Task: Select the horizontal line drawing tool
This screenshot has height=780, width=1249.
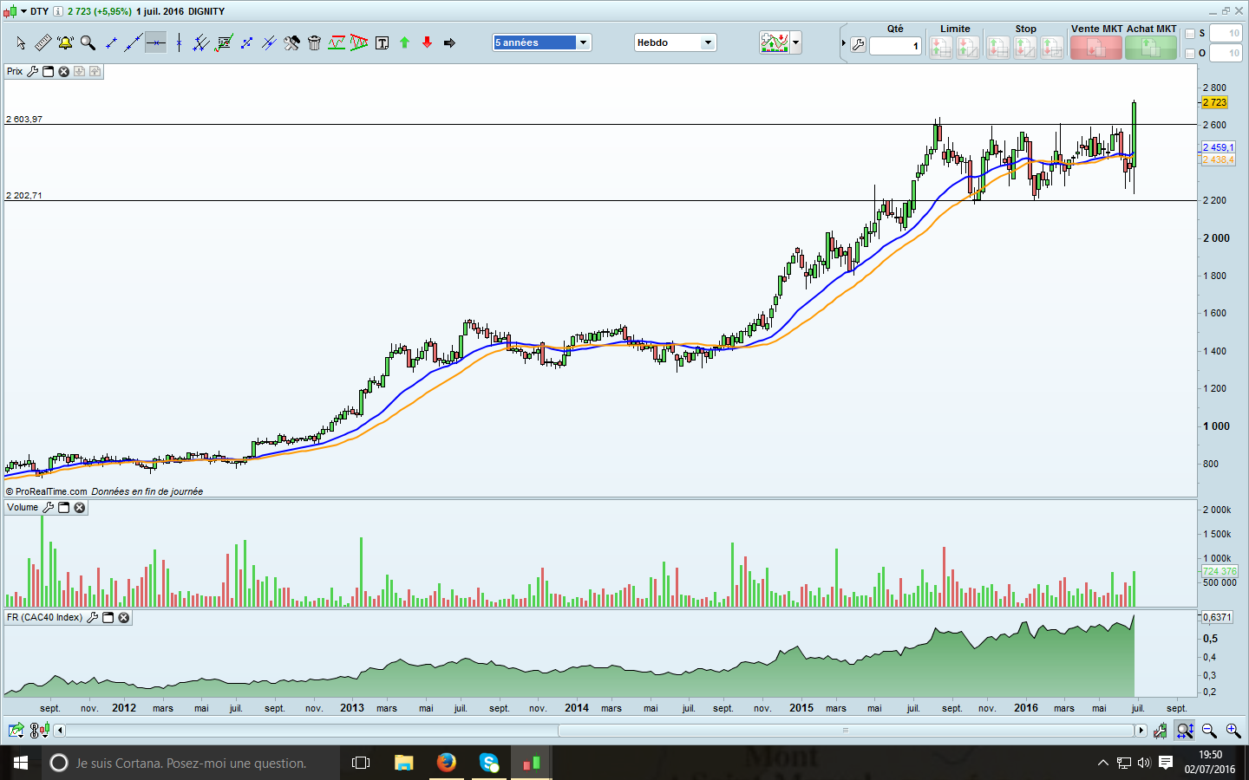Action: tap(155, 42)
